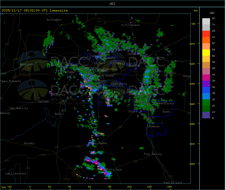225x190 pixels.
Task: Click the 'El_Desvio' place label
Action: (x=58, y=95)
